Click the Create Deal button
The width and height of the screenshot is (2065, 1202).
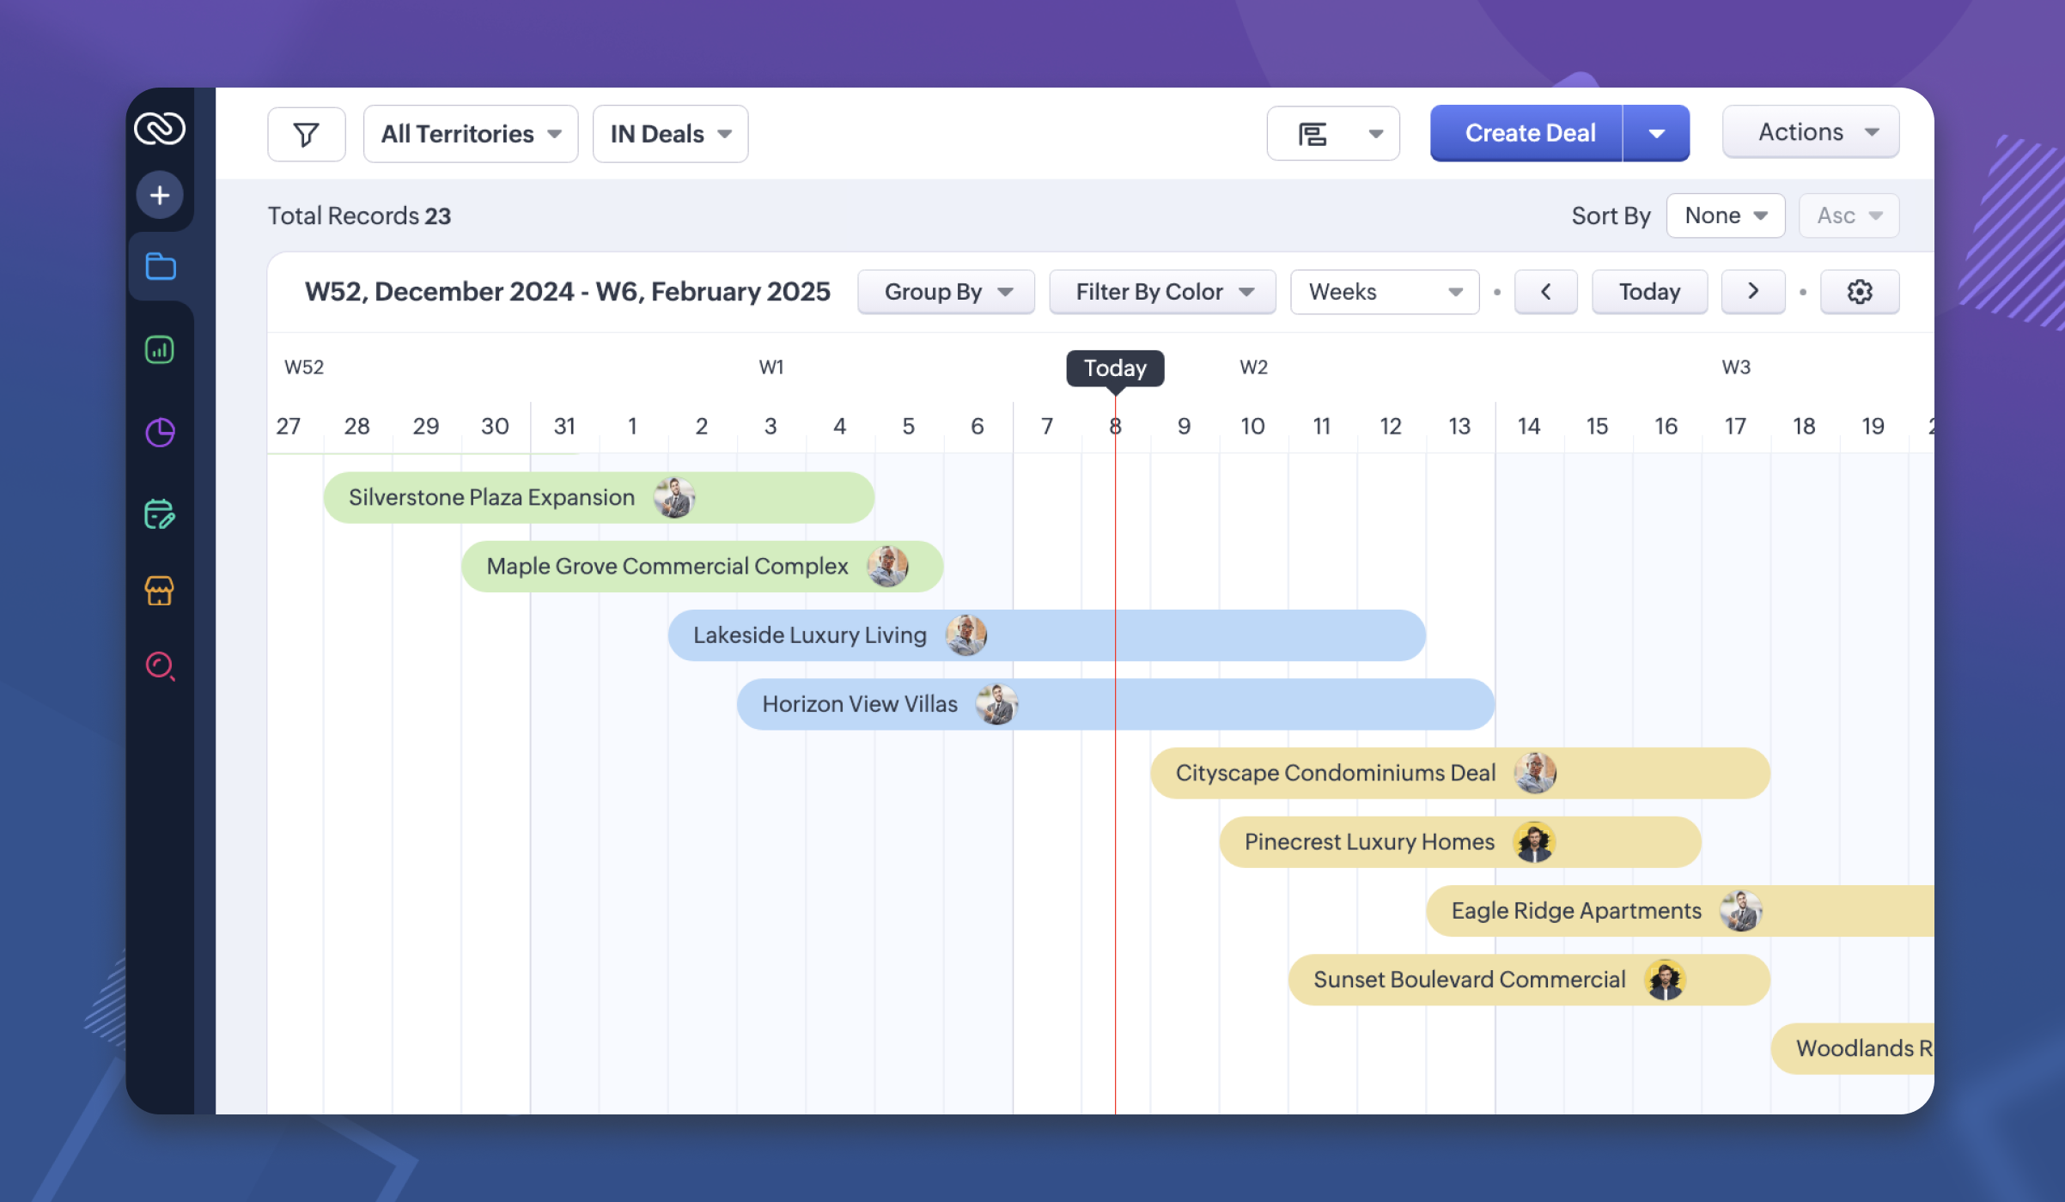click(x=1528, y=134)
